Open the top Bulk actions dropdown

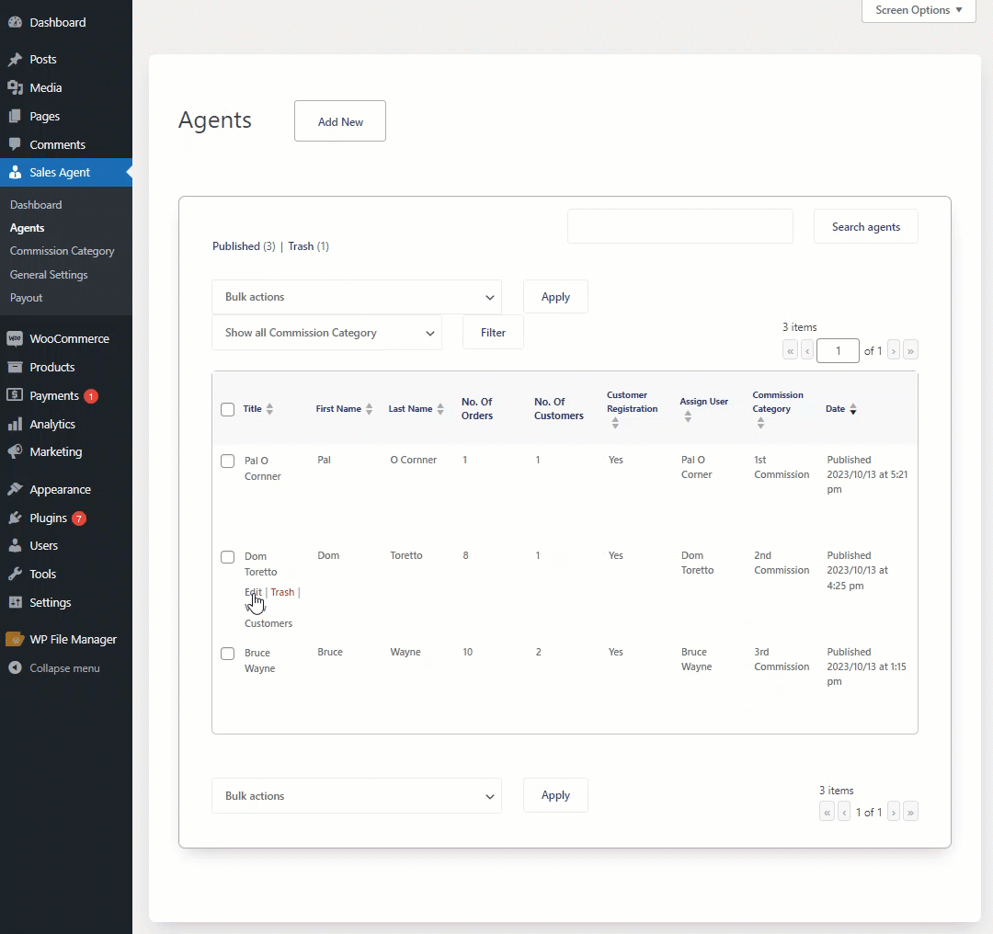click(357, 297)
